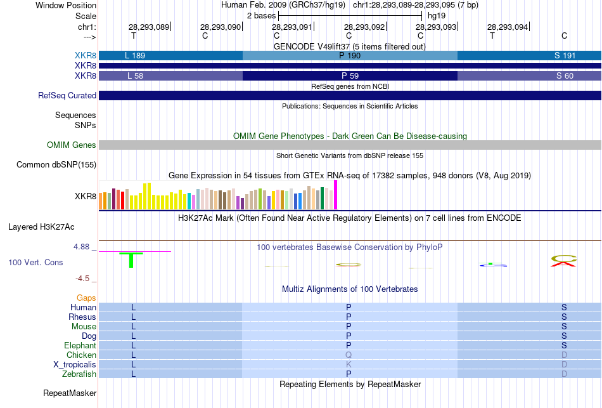602x408 pixels.
Task: Open the Common dbSNP(155) track label
Action: click(56, 164)
